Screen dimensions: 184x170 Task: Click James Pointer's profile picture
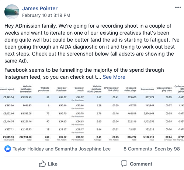[12, 12]
